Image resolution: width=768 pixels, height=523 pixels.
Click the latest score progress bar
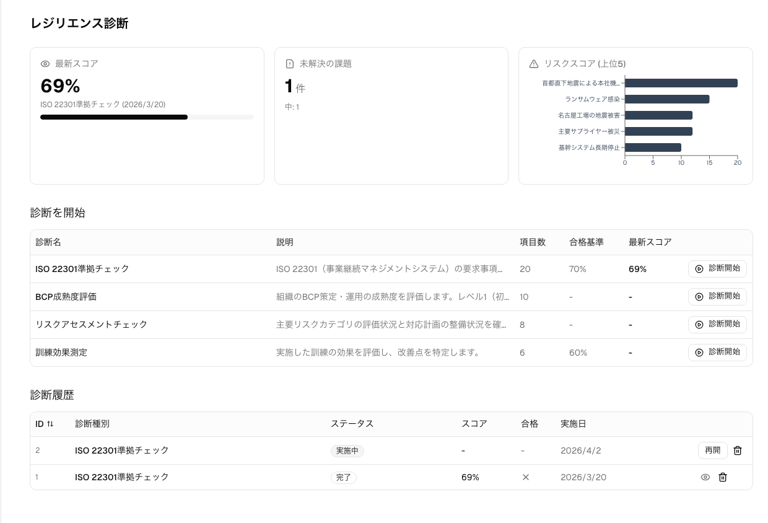click(147, 117)
